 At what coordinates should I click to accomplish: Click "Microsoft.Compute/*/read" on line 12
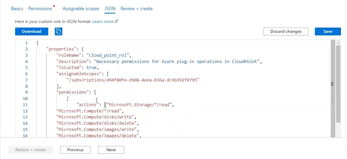(89, 111)
